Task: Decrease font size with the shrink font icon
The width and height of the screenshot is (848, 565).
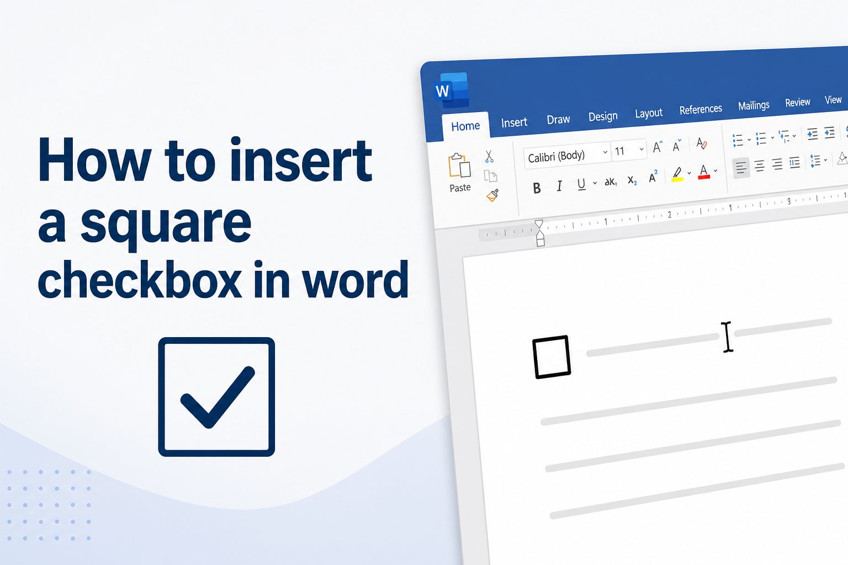Action: pyautogui.click(x=677, y=145)
